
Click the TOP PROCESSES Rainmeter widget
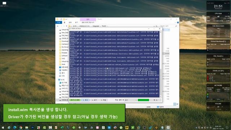click(218, 31)
